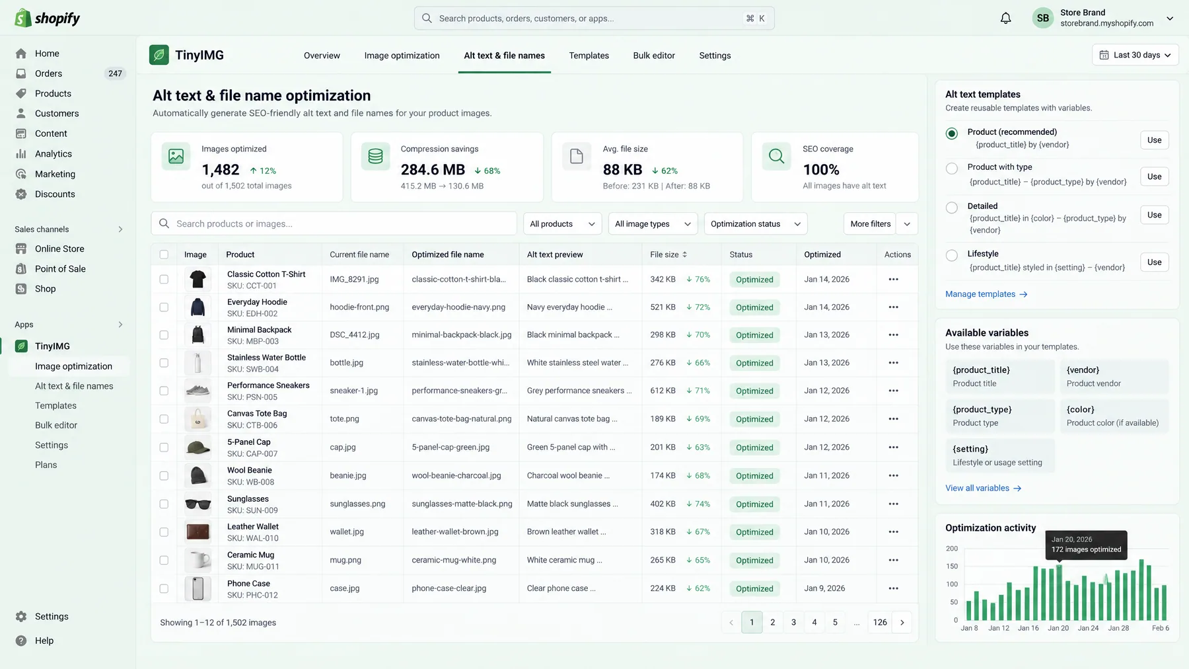Click the TinyIMG leaf logo in header

[x=159, y=55]
